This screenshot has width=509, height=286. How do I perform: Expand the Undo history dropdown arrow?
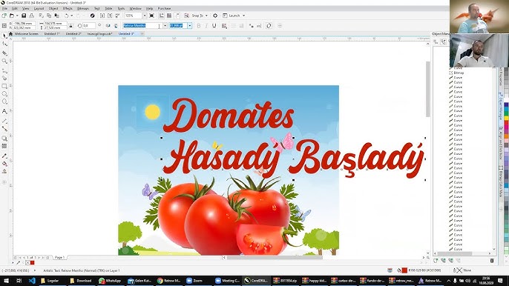tap(71, 16)
